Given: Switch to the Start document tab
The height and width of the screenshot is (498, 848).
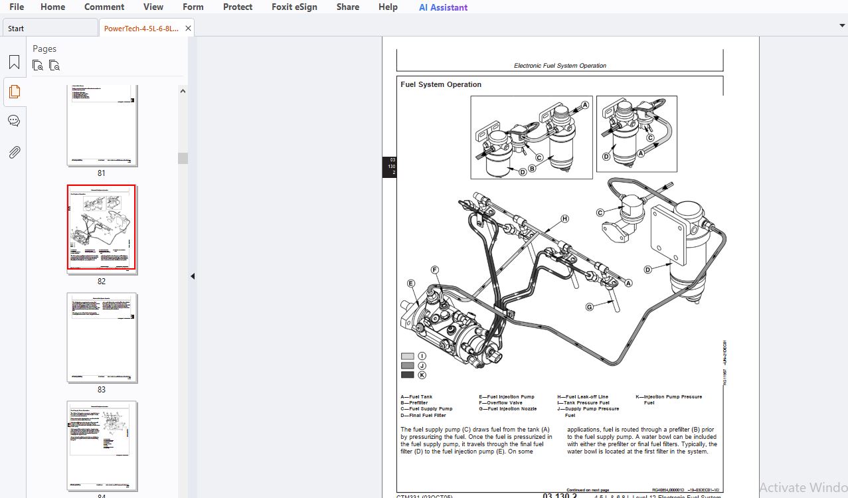Looking at the screenshot, I should 50,29.
